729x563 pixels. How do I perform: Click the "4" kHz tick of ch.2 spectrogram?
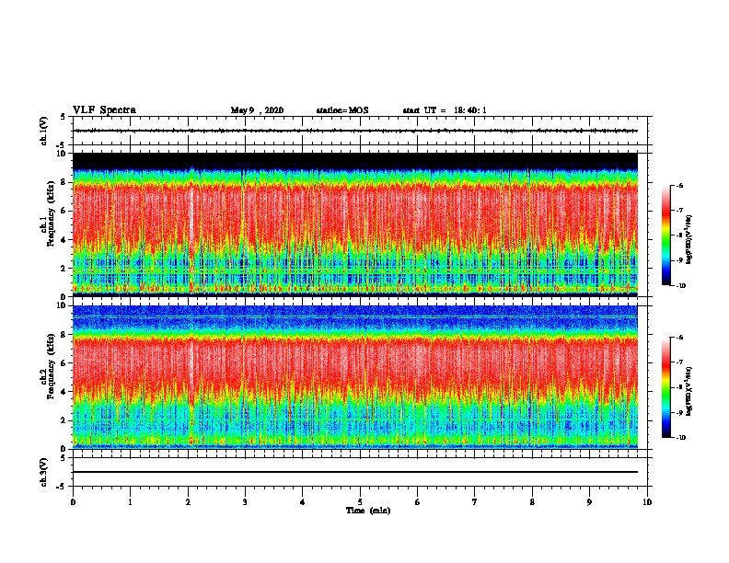tap(64, 392)
